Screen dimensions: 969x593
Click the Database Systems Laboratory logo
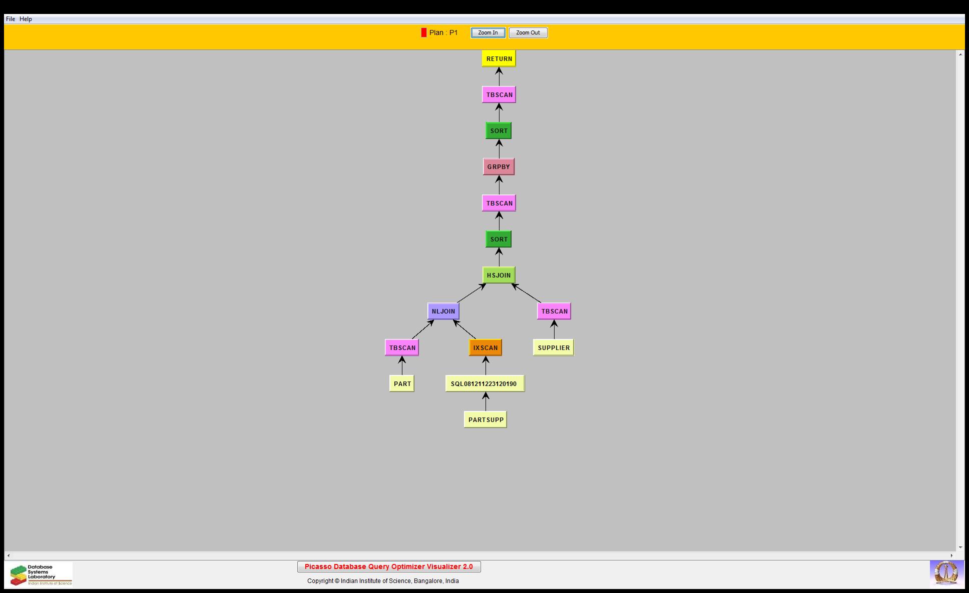pos(41,574)
